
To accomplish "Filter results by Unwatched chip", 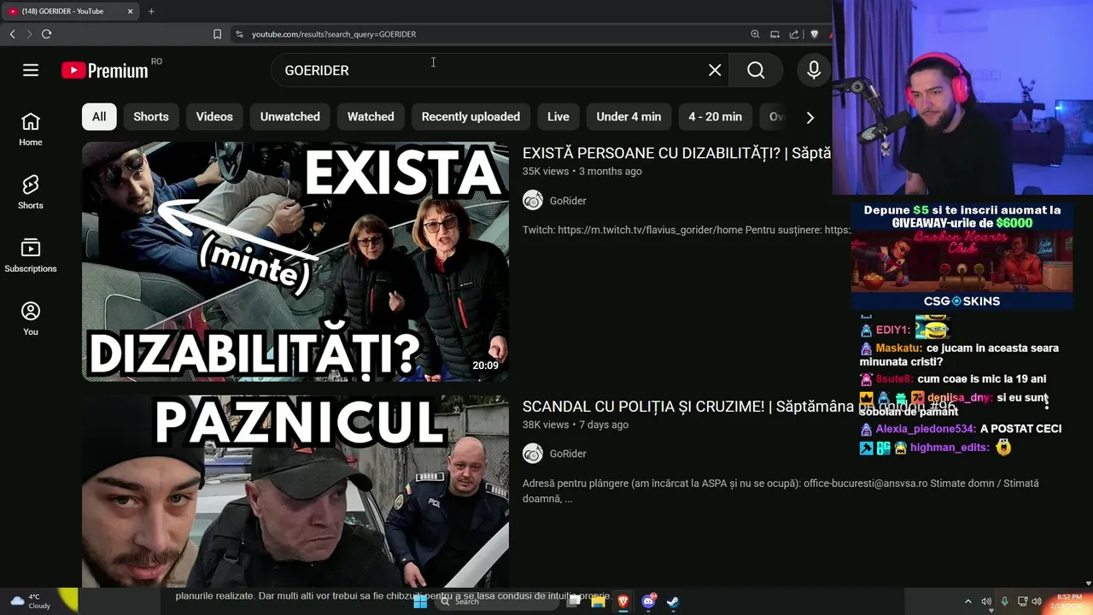I will coord(290,116).
